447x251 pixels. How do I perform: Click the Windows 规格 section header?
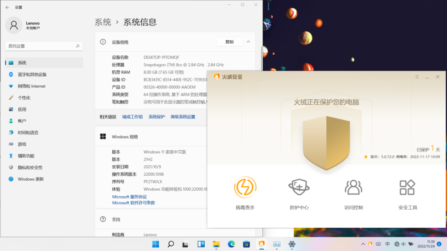click(x=151, y=137)
